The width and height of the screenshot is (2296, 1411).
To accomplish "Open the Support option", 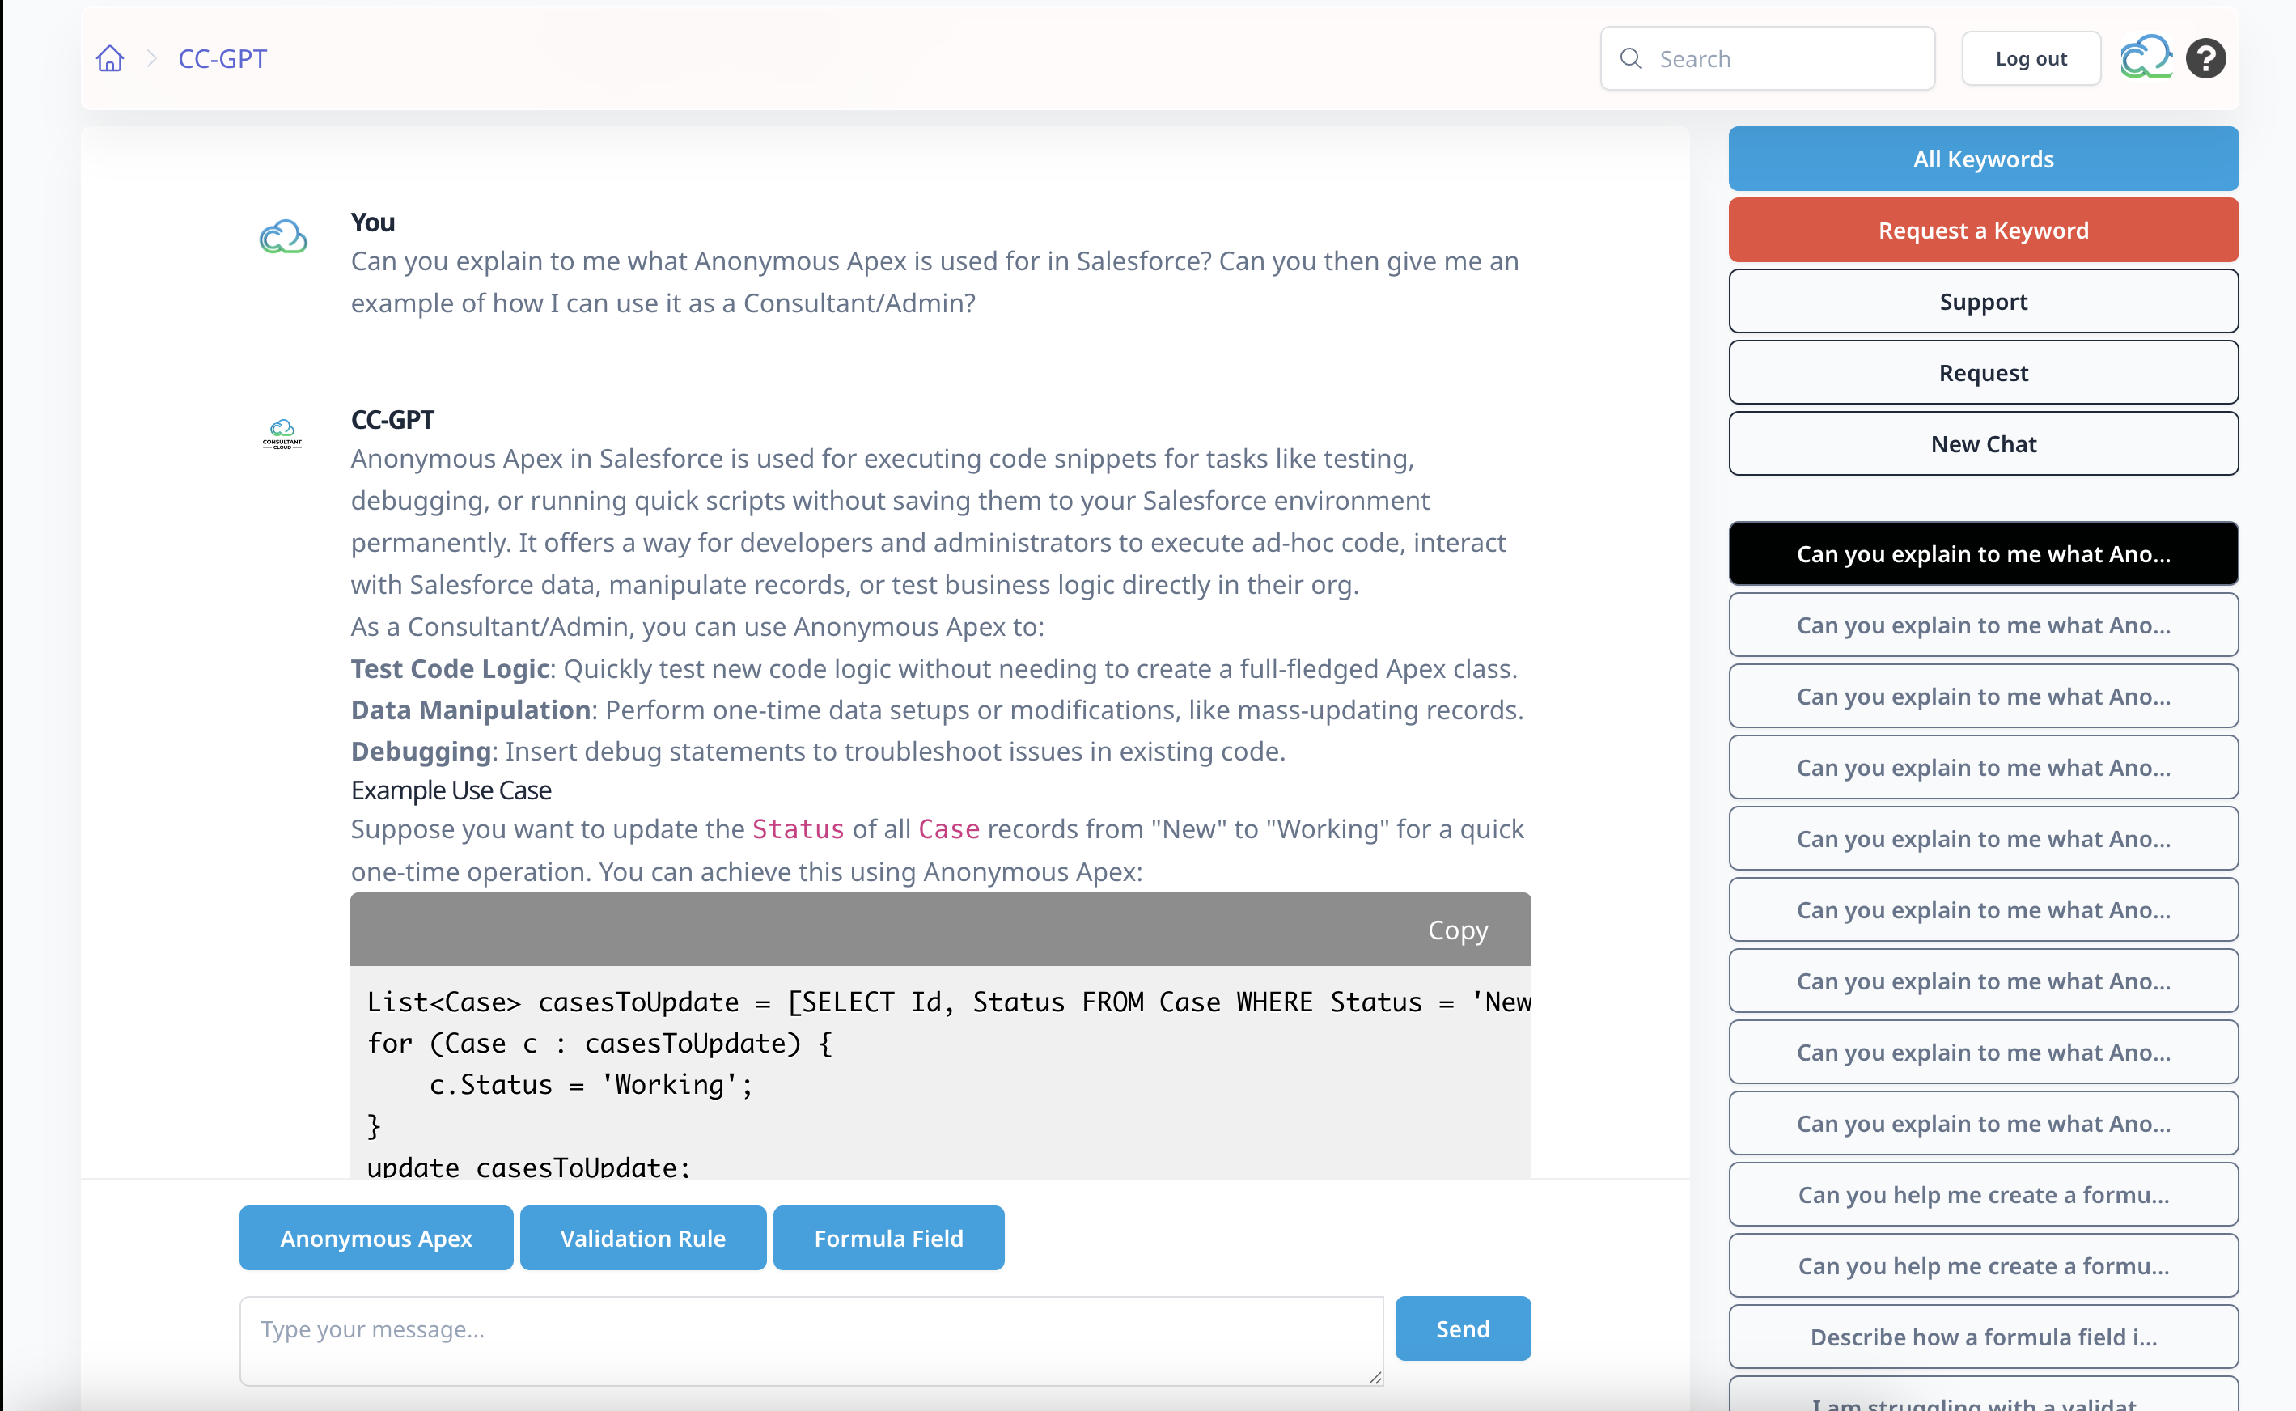I will pos(1983,302).
